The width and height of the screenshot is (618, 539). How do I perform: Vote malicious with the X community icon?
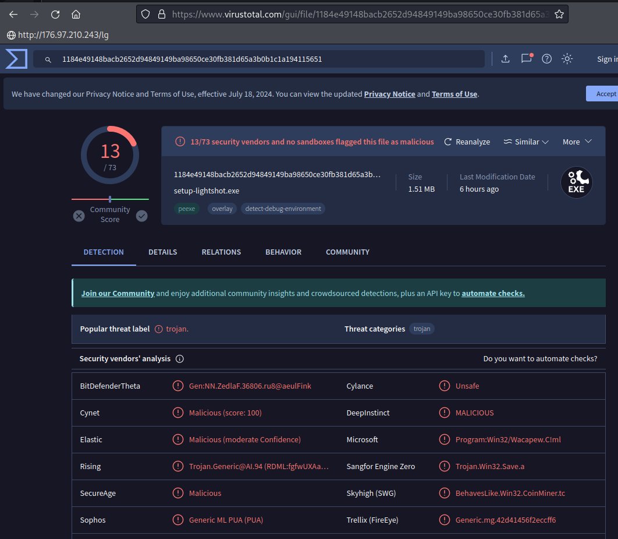click(79, 216)
